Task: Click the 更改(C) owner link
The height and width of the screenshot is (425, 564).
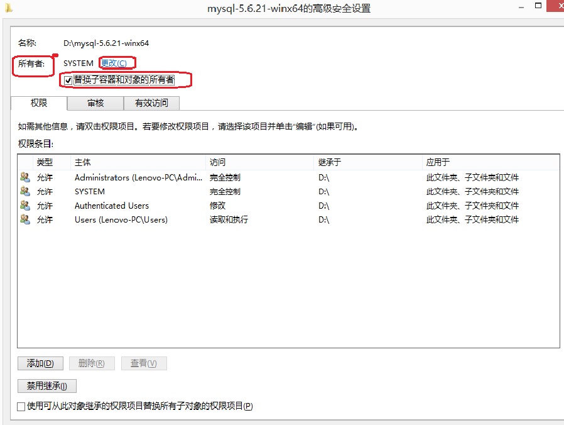Action: [x=114, y=63]
